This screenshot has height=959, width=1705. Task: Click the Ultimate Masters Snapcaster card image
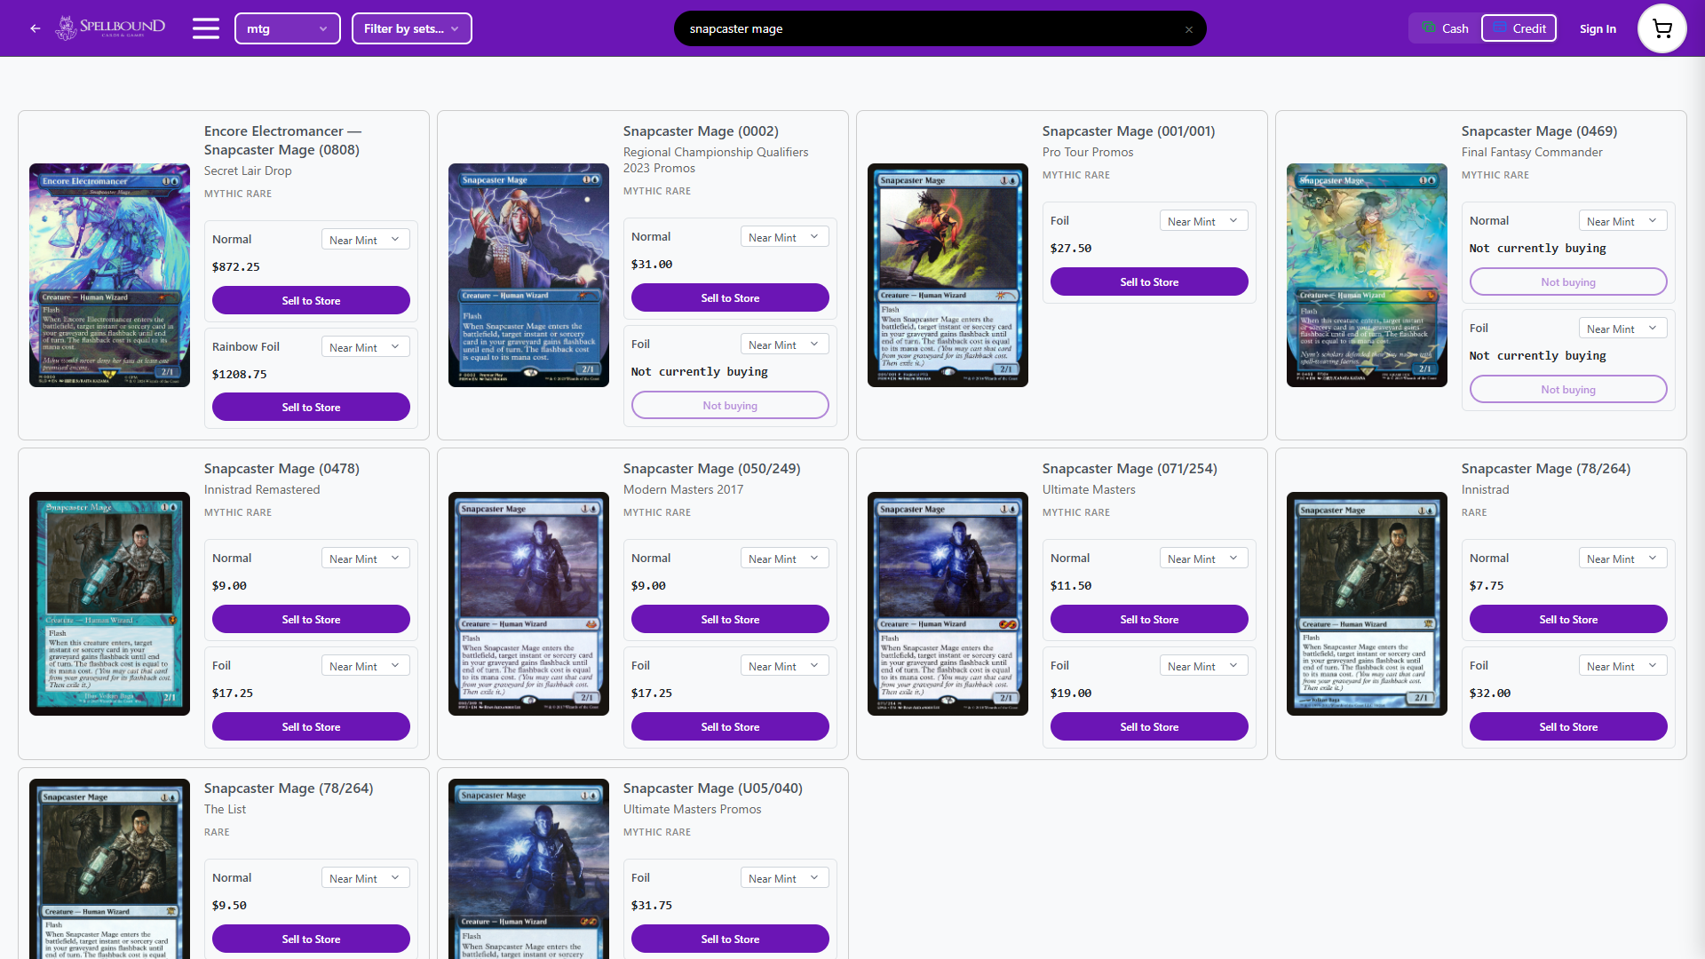948,604
